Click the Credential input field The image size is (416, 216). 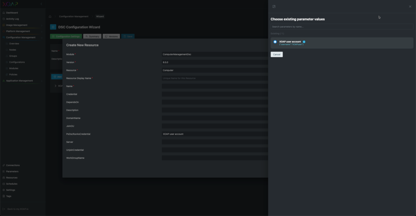coord(215,94)
